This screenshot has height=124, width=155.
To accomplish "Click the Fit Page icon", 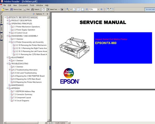I will tap(78, 9).
